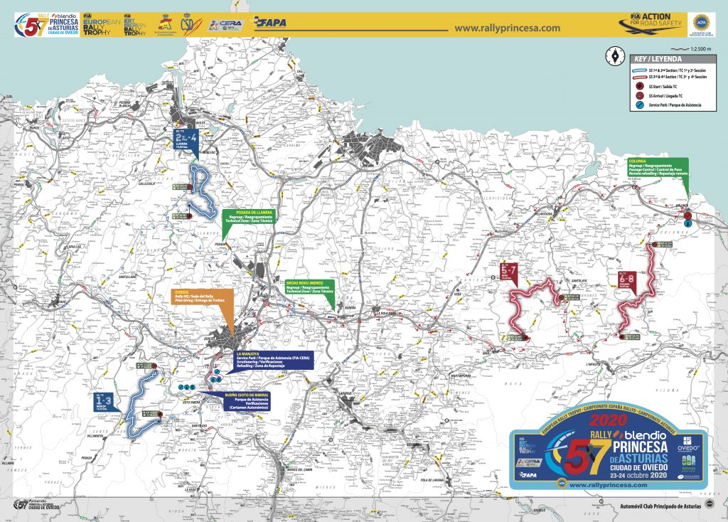728x522 pixels.
Task: Select the compass rose icon
Action: 616,57
